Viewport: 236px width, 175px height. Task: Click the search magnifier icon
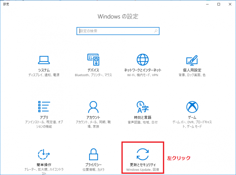[x=156, y=31]
